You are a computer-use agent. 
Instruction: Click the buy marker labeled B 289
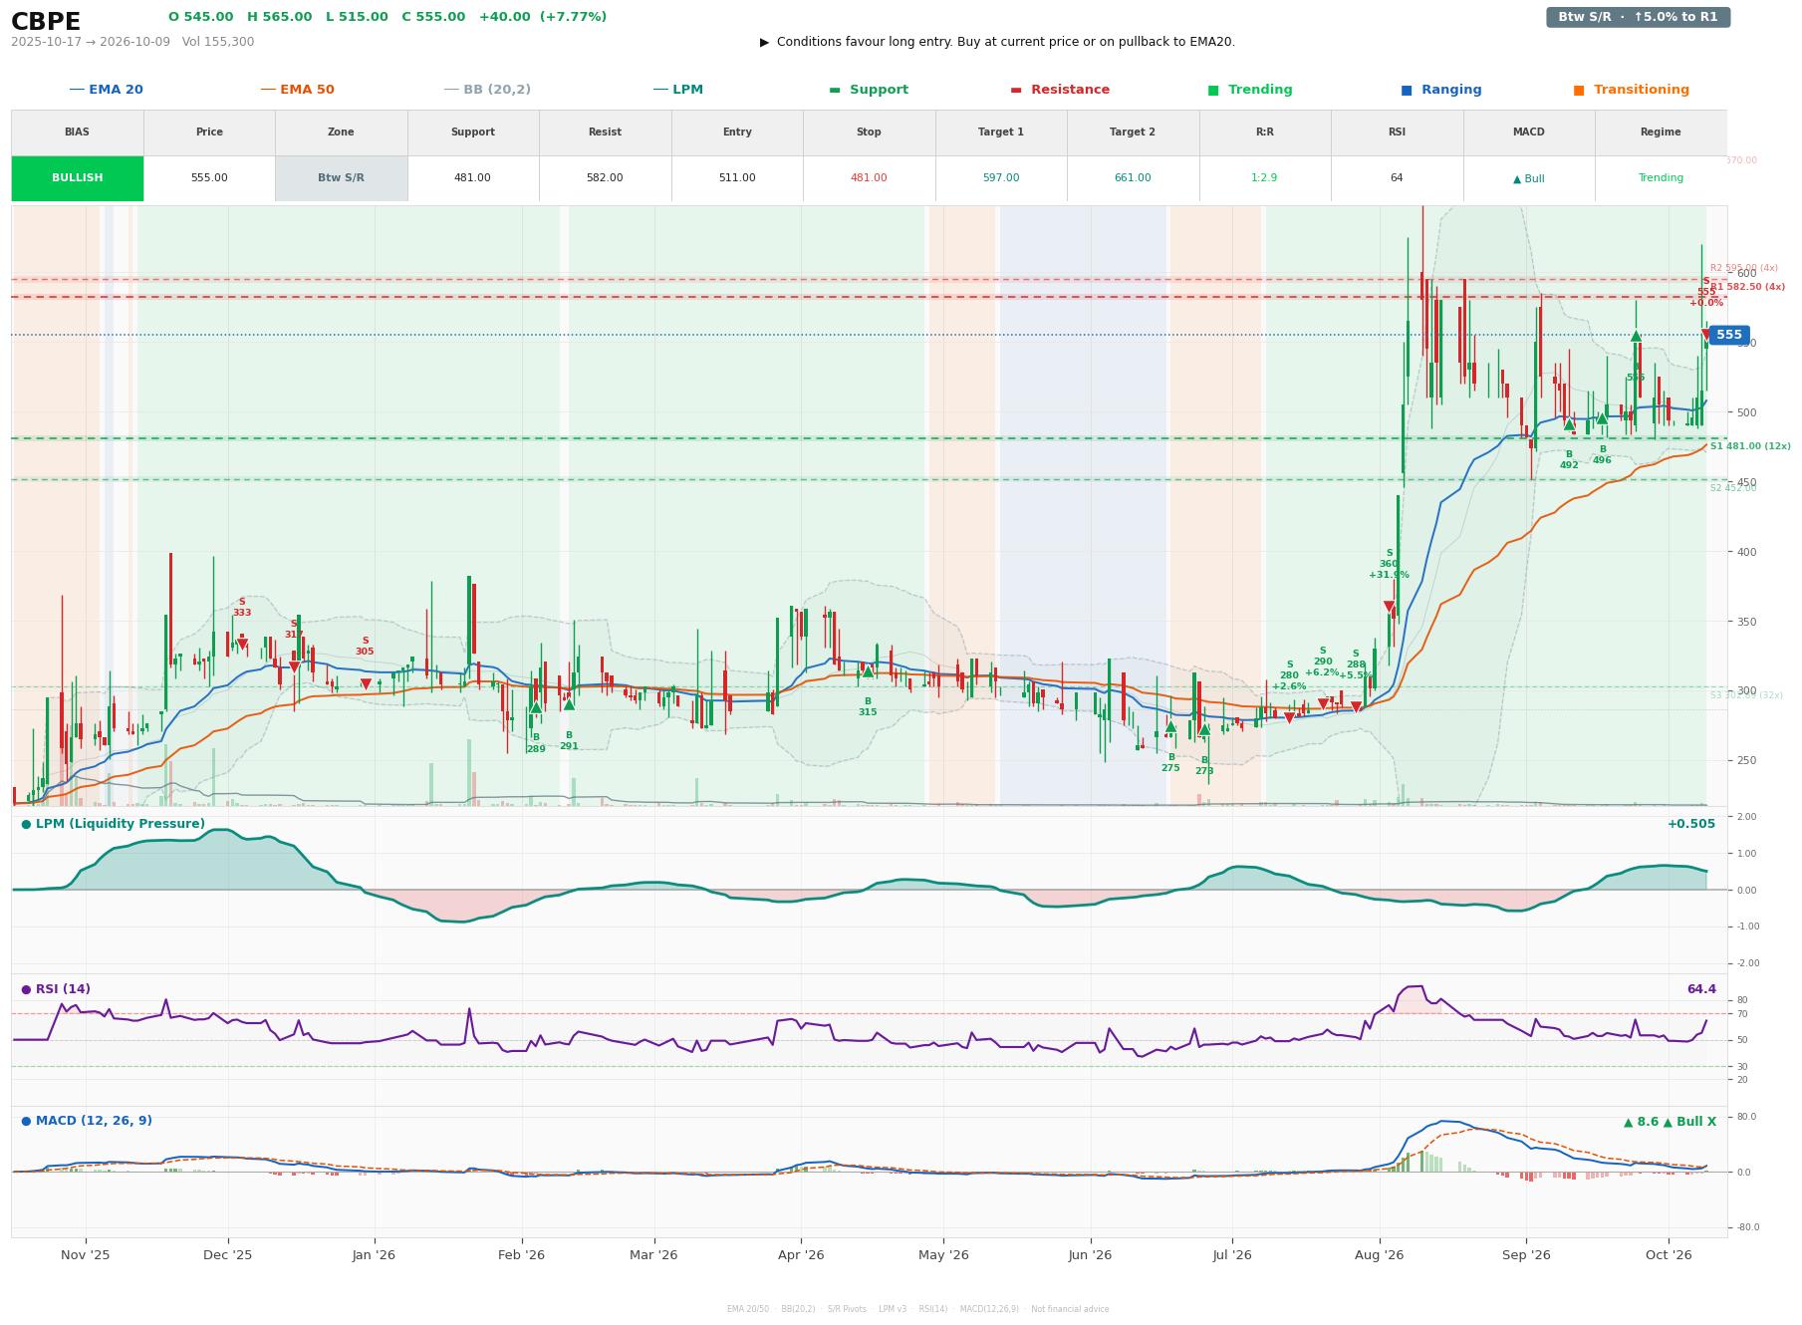536,707
